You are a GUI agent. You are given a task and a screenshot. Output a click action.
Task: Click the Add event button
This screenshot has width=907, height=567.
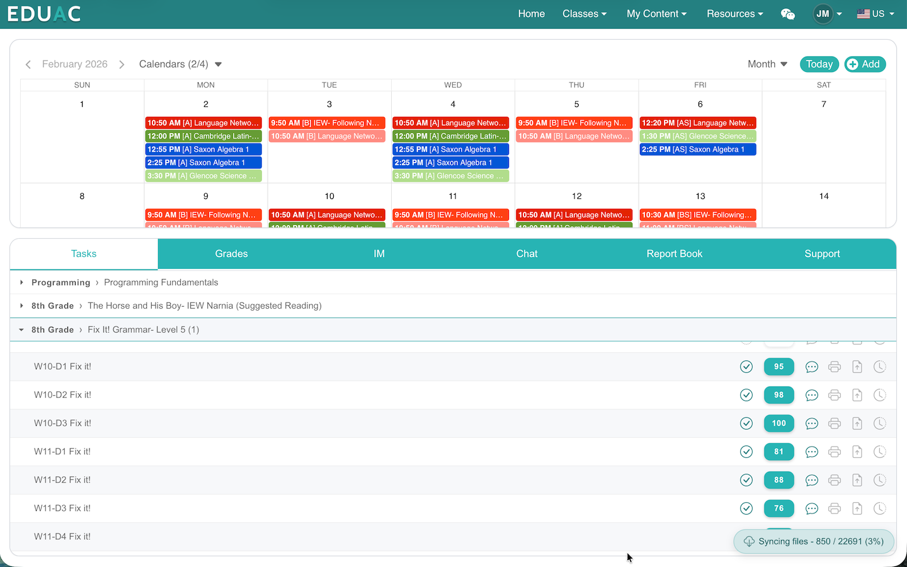pyautogui.click(x=865, y=64)
